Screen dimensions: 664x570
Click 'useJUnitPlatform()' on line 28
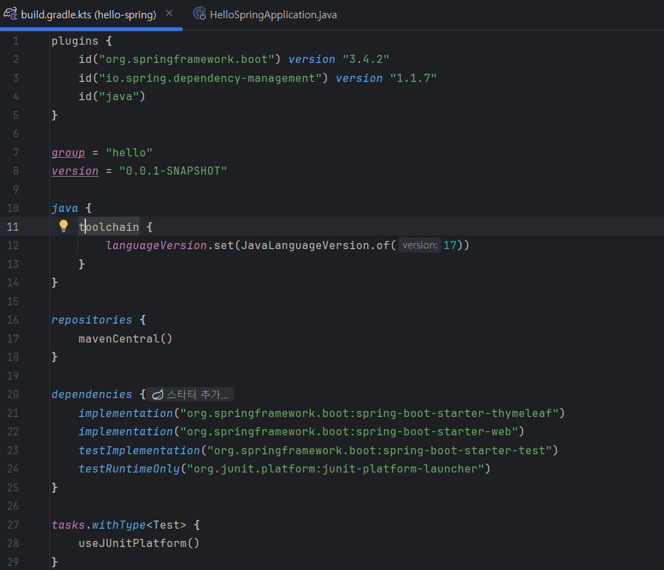pyautogui.click(x=139, y=544)
